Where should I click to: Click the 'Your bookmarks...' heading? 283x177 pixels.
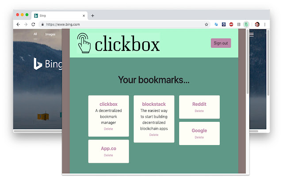pos(154,80)
